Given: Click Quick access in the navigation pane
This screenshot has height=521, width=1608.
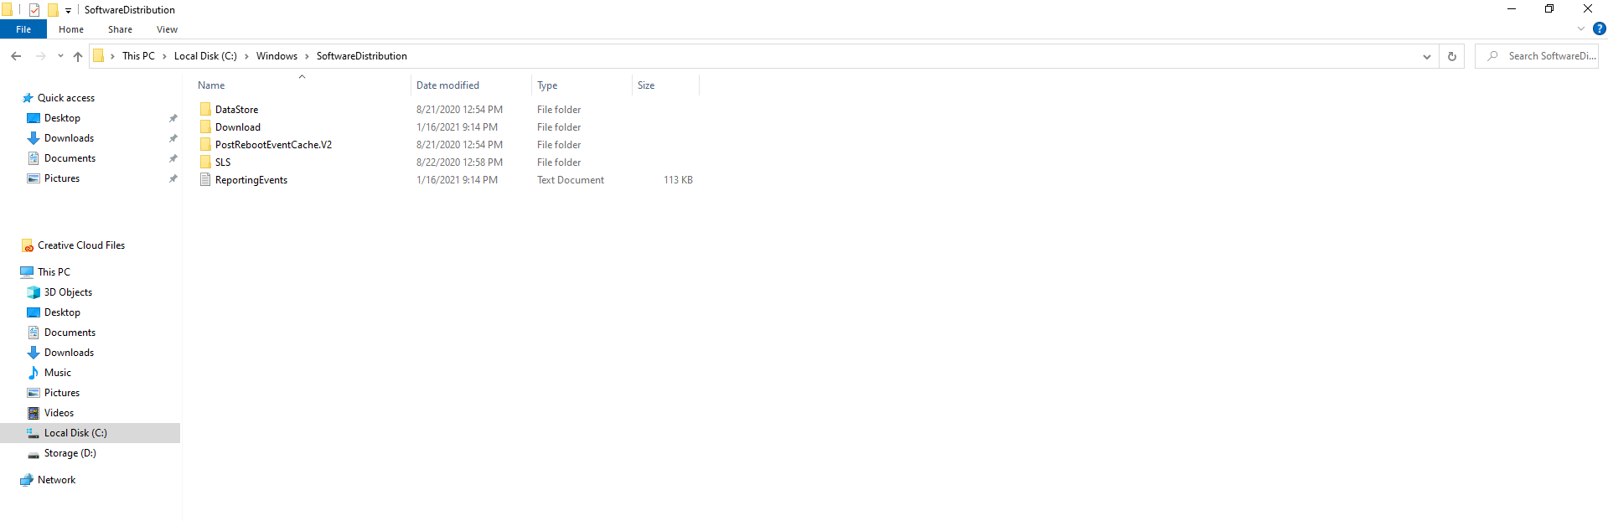Looking at the screenshot, I should click(66, 98).
